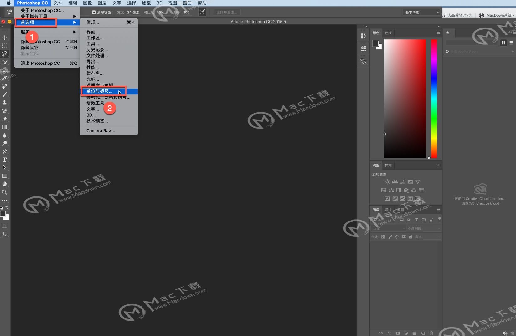
Task: Select the Zoom tool
Action: tap(4, 192)
